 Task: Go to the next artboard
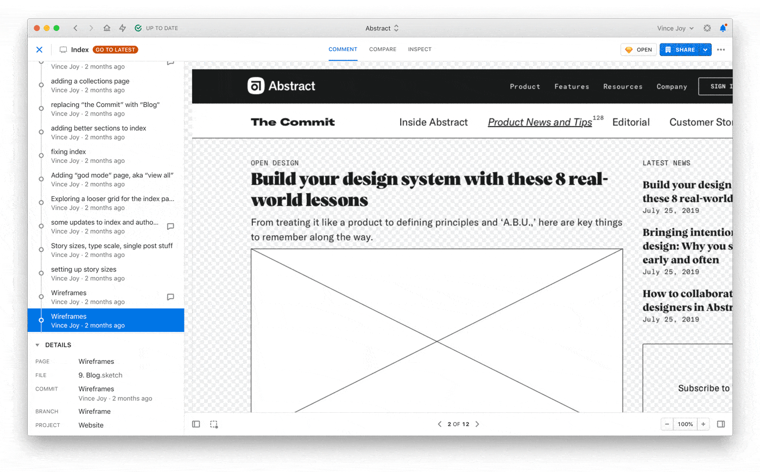click(x=477, y=424)
